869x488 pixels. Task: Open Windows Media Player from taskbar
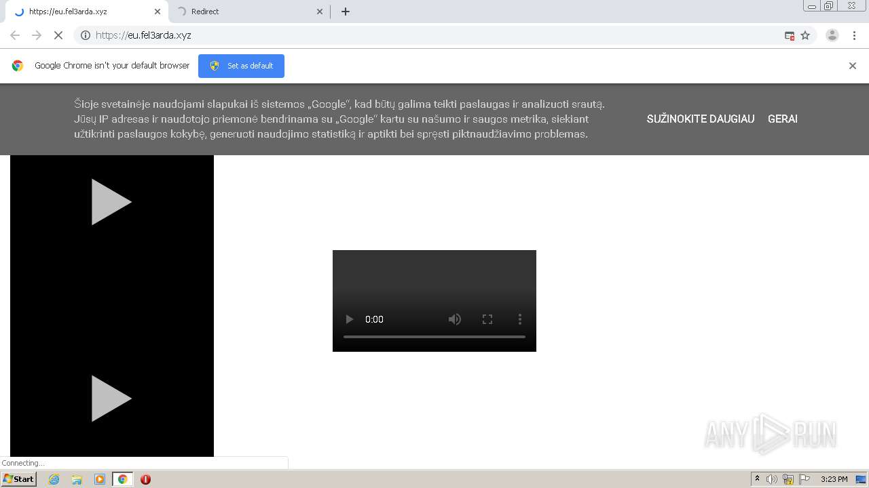100,479
